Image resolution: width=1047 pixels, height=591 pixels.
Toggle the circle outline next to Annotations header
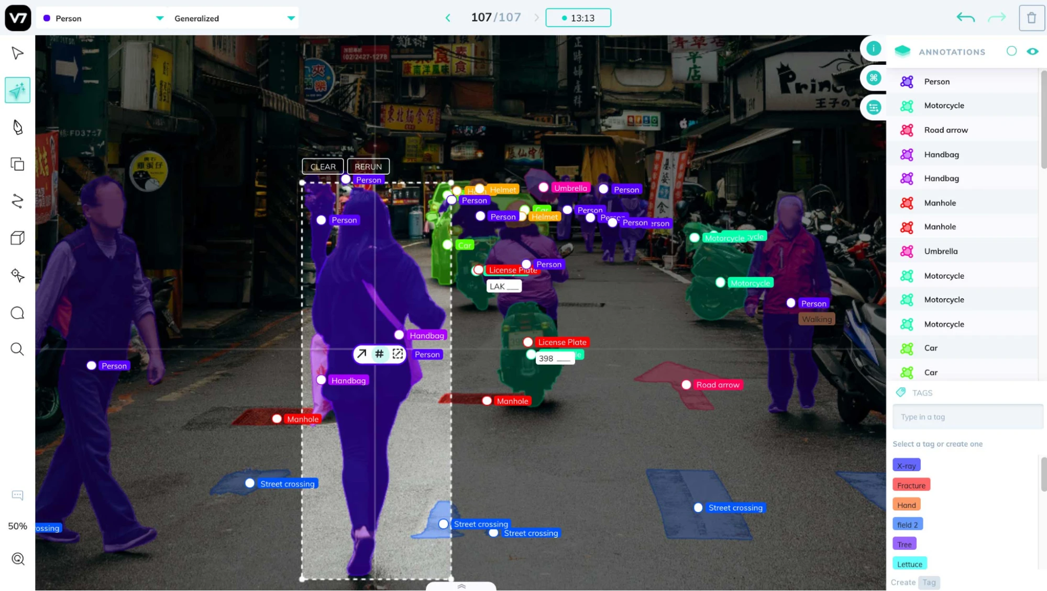(1012, 51)
